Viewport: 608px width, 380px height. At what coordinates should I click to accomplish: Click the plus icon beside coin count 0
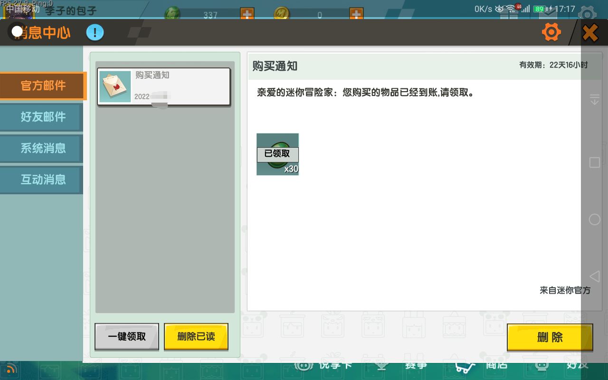356,14
